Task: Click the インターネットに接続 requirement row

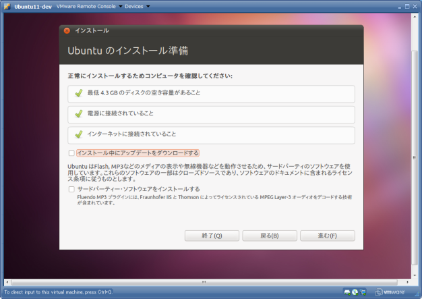Action: [211, 136]
